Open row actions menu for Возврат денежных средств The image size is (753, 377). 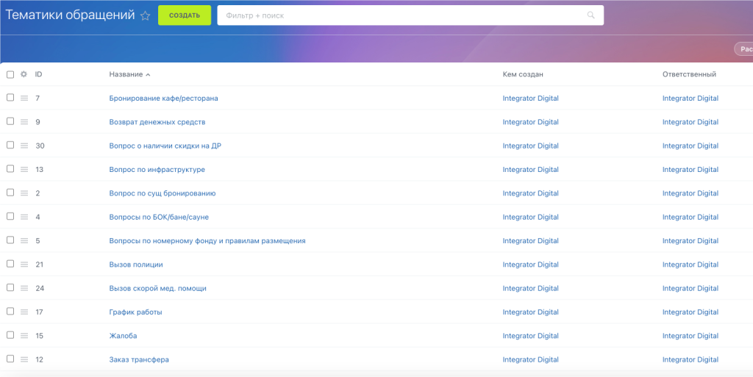pyautogui.click(x=24, y=122)
